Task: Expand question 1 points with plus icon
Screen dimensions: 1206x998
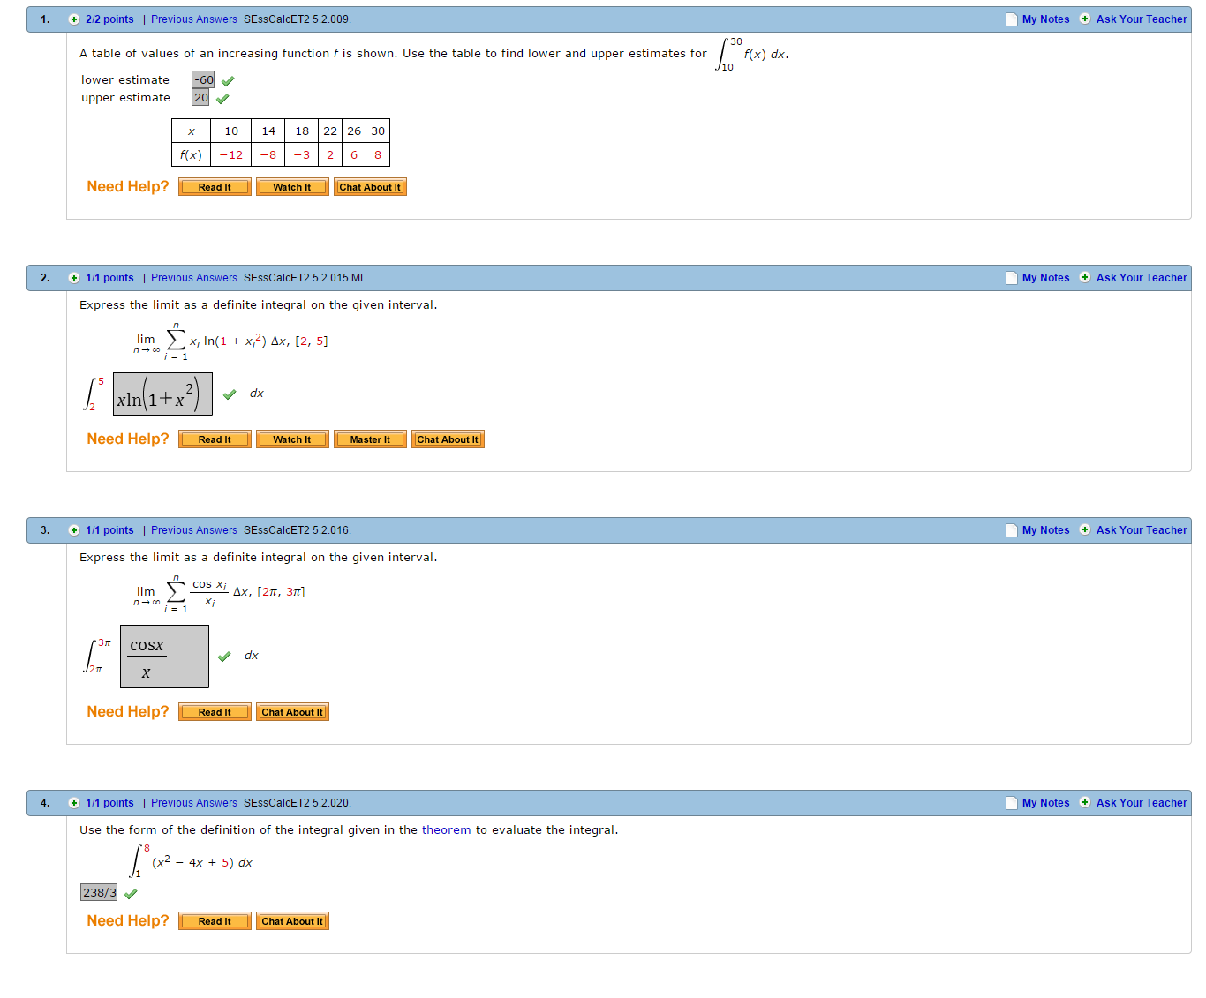Action: [74, 19]
